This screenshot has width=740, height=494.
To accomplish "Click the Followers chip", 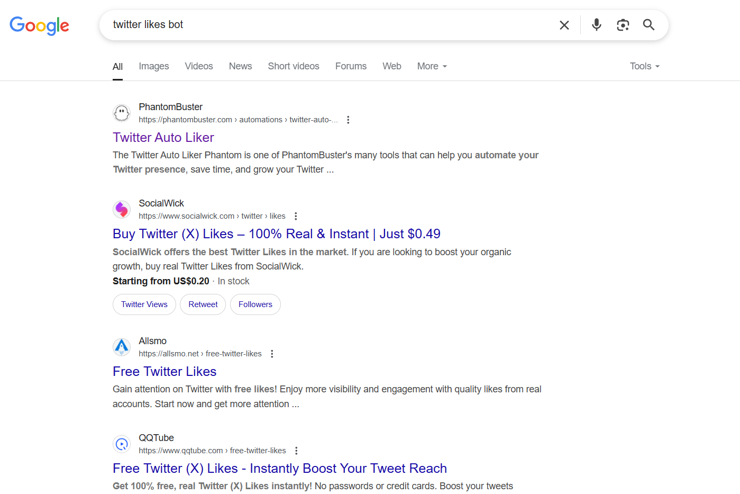I will point(255,304).
